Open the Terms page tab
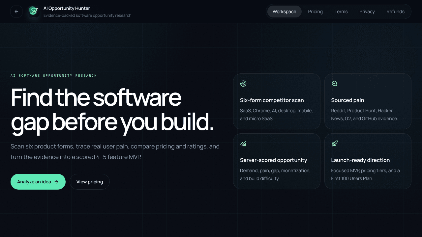The width and height of the screenshot is (422, 237). coord(341,12)
